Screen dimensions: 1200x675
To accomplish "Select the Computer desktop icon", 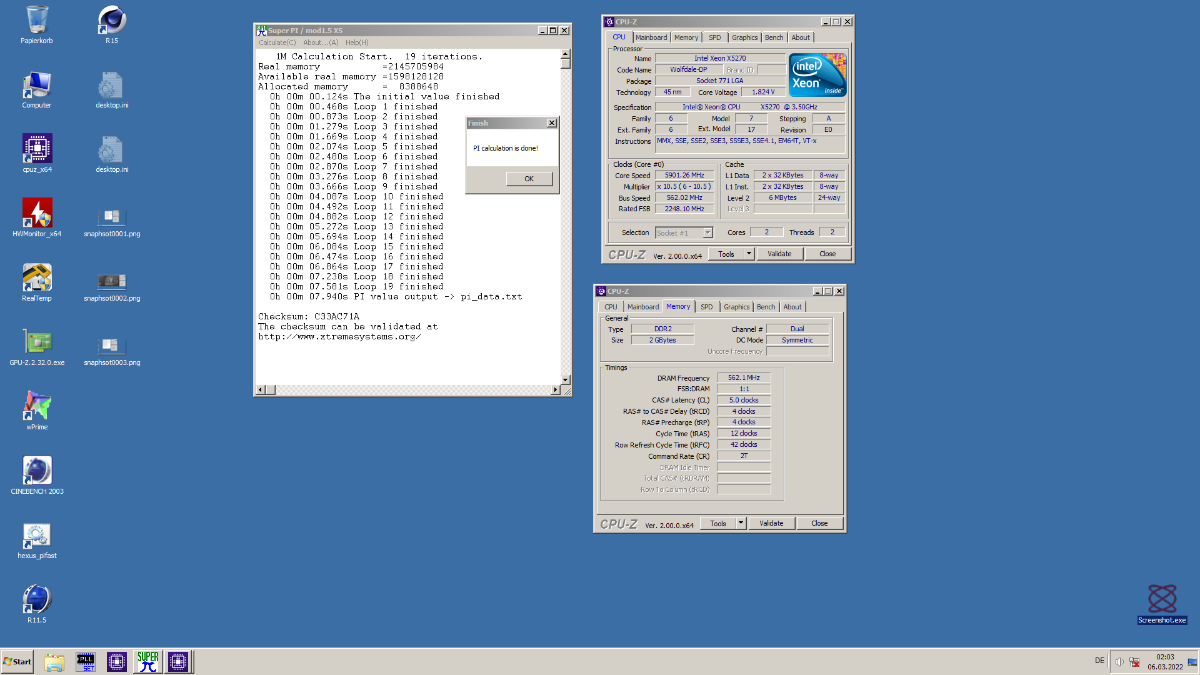I will click(x=37, y=89).
